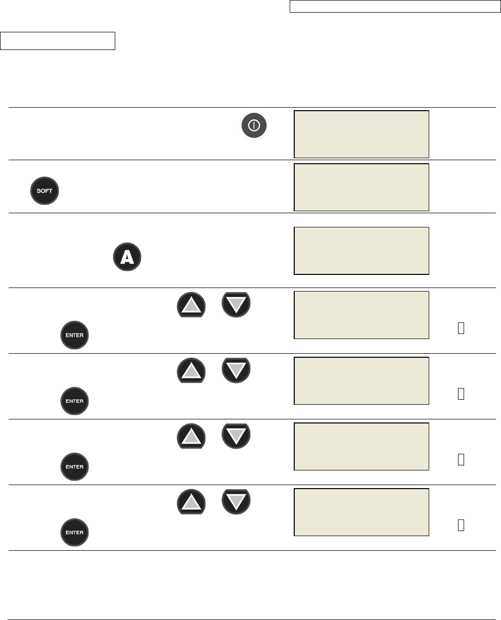501x620 pixels.
Task: Tick the second small checkbox from the top
Action: (x=461, y=394)
